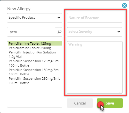
Task: Choose Penicillin Suspension 150mg/5mL 100mL Bottle
Action: click(35, 72)
